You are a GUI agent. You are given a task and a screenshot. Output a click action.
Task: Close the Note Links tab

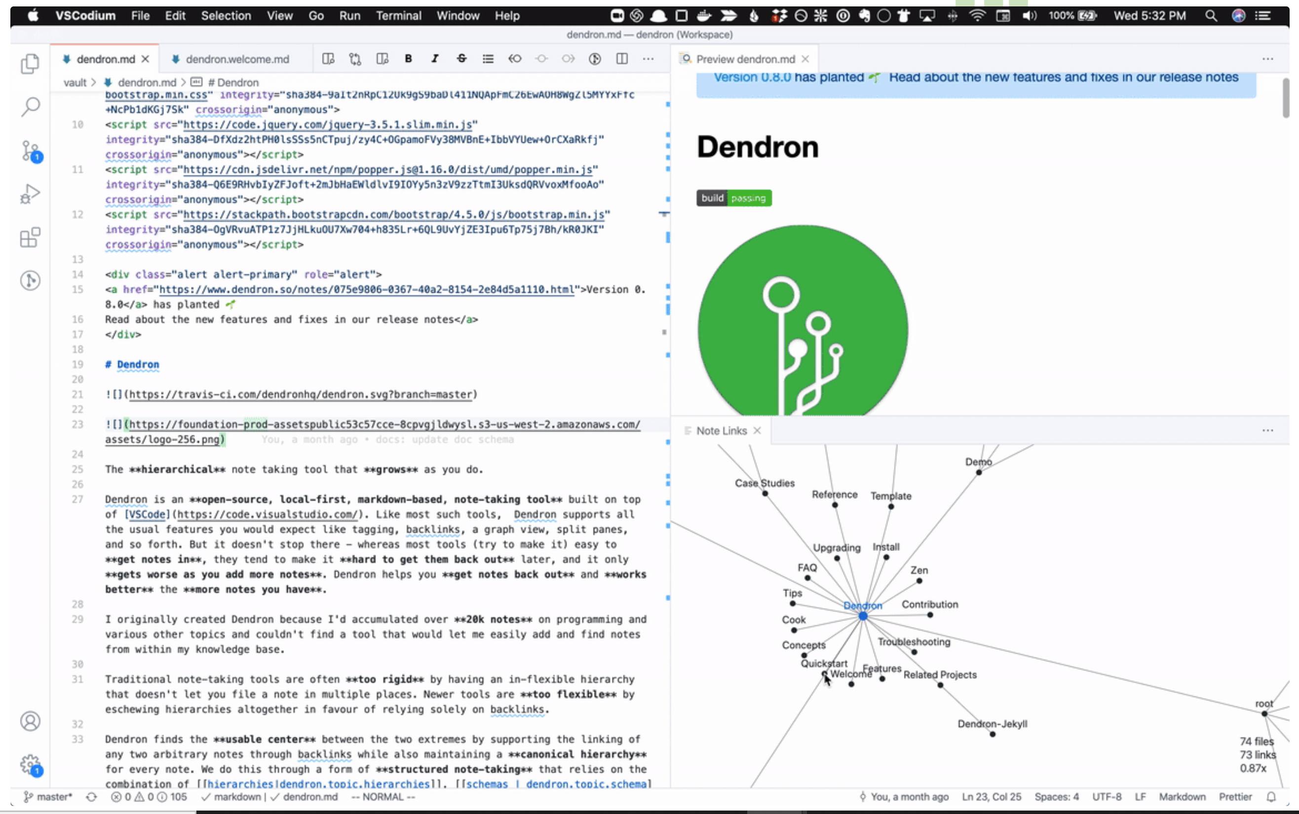click(x=757, y=430)
